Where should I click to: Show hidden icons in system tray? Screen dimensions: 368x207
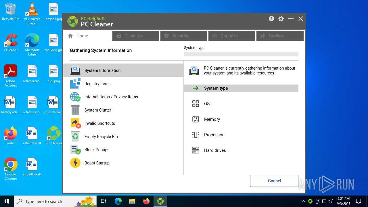point(303,201)
